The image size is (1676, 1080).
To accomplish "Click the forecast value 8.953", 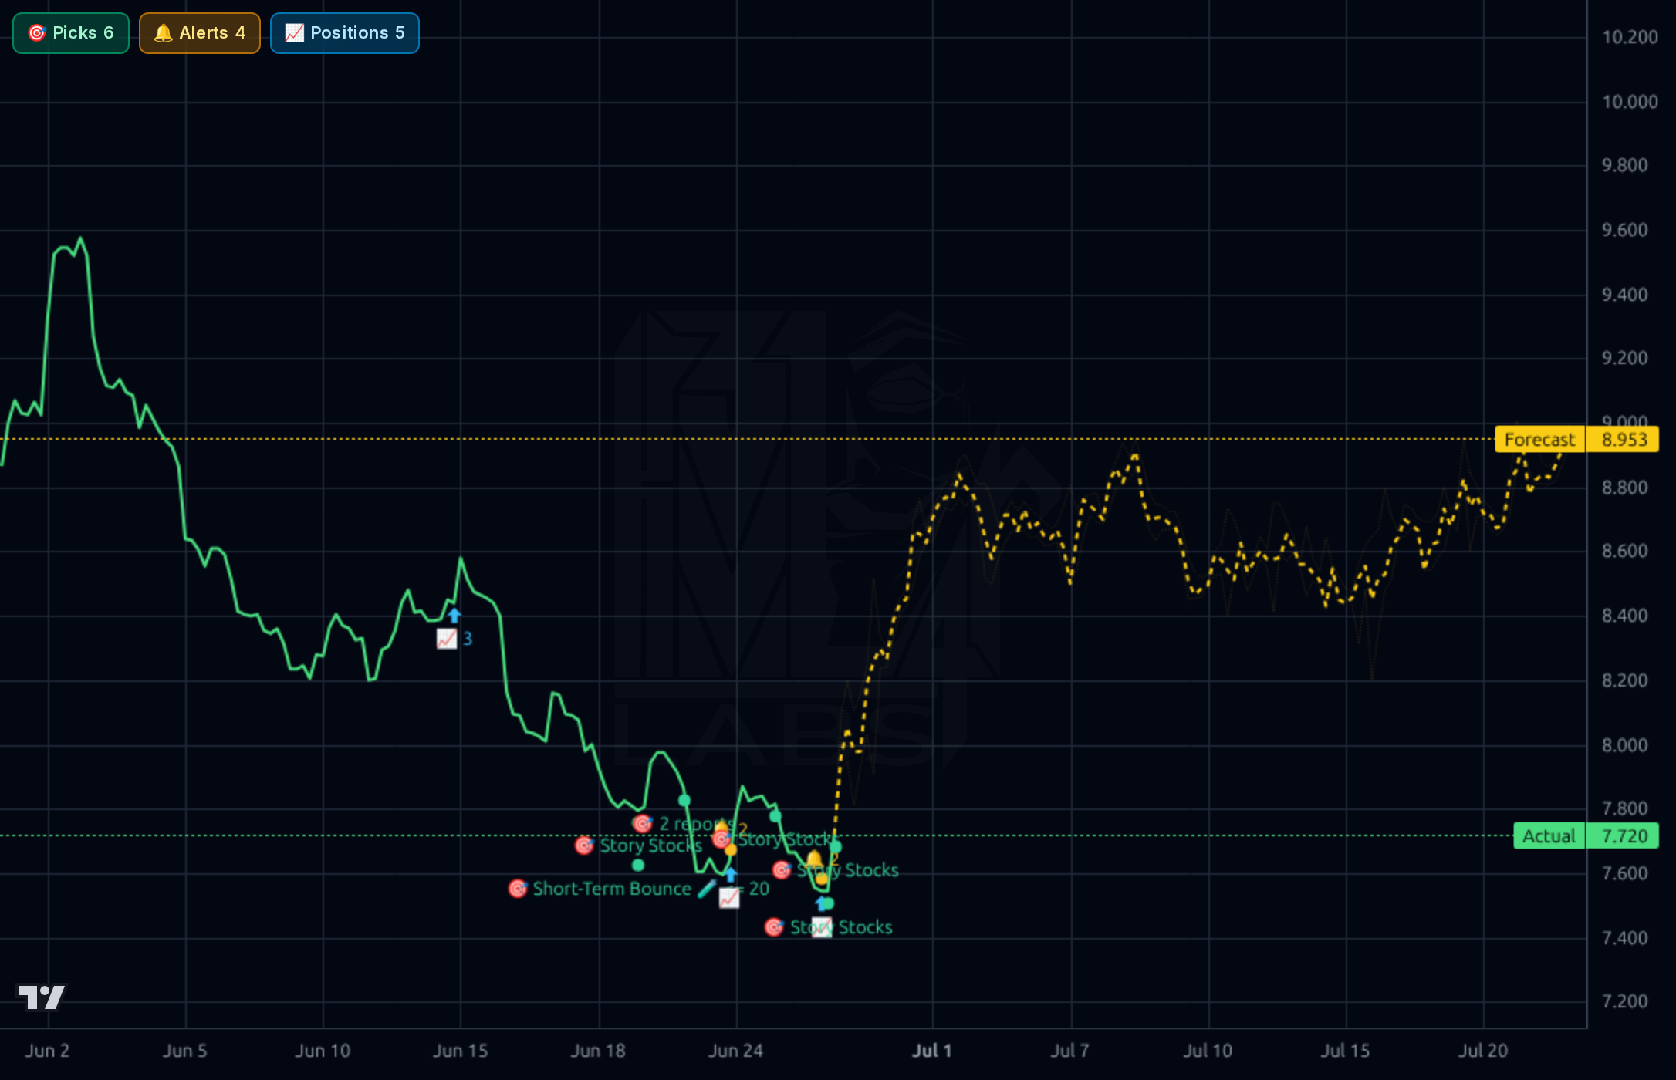I will pos(1624,440).
